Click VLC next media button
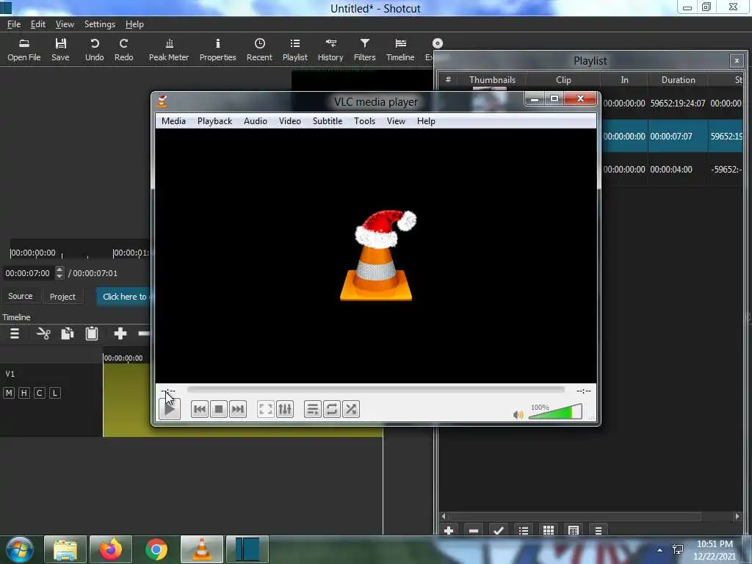The width and height of the screenshot is (752, 564). [x=238, y=409]
